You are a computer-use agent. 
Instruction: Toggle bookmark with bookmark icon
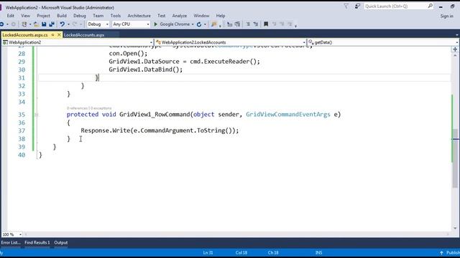pos(266,24)
